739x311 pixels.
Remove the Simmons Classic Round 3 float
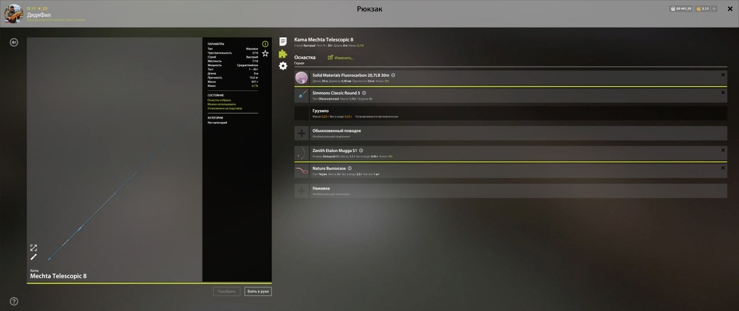click(723, 92)
